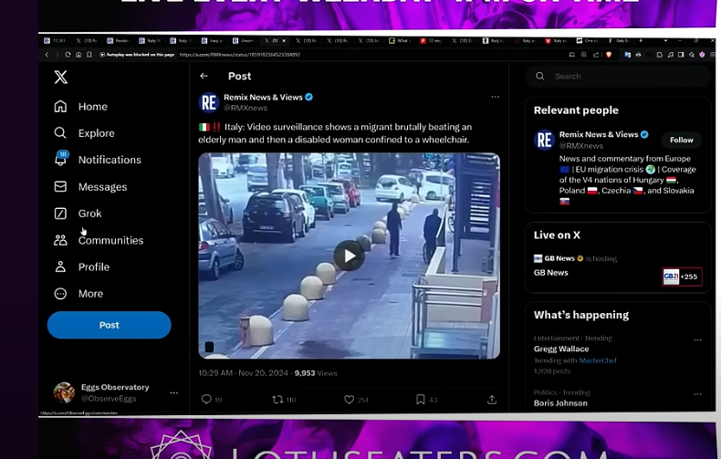Open Grok in the sidebar
Image resolution: width=721 pixels, height=459 pixels.
coord(78,214)
